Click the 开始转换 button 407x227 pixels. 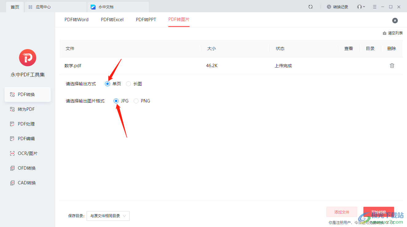coord(379,212)
